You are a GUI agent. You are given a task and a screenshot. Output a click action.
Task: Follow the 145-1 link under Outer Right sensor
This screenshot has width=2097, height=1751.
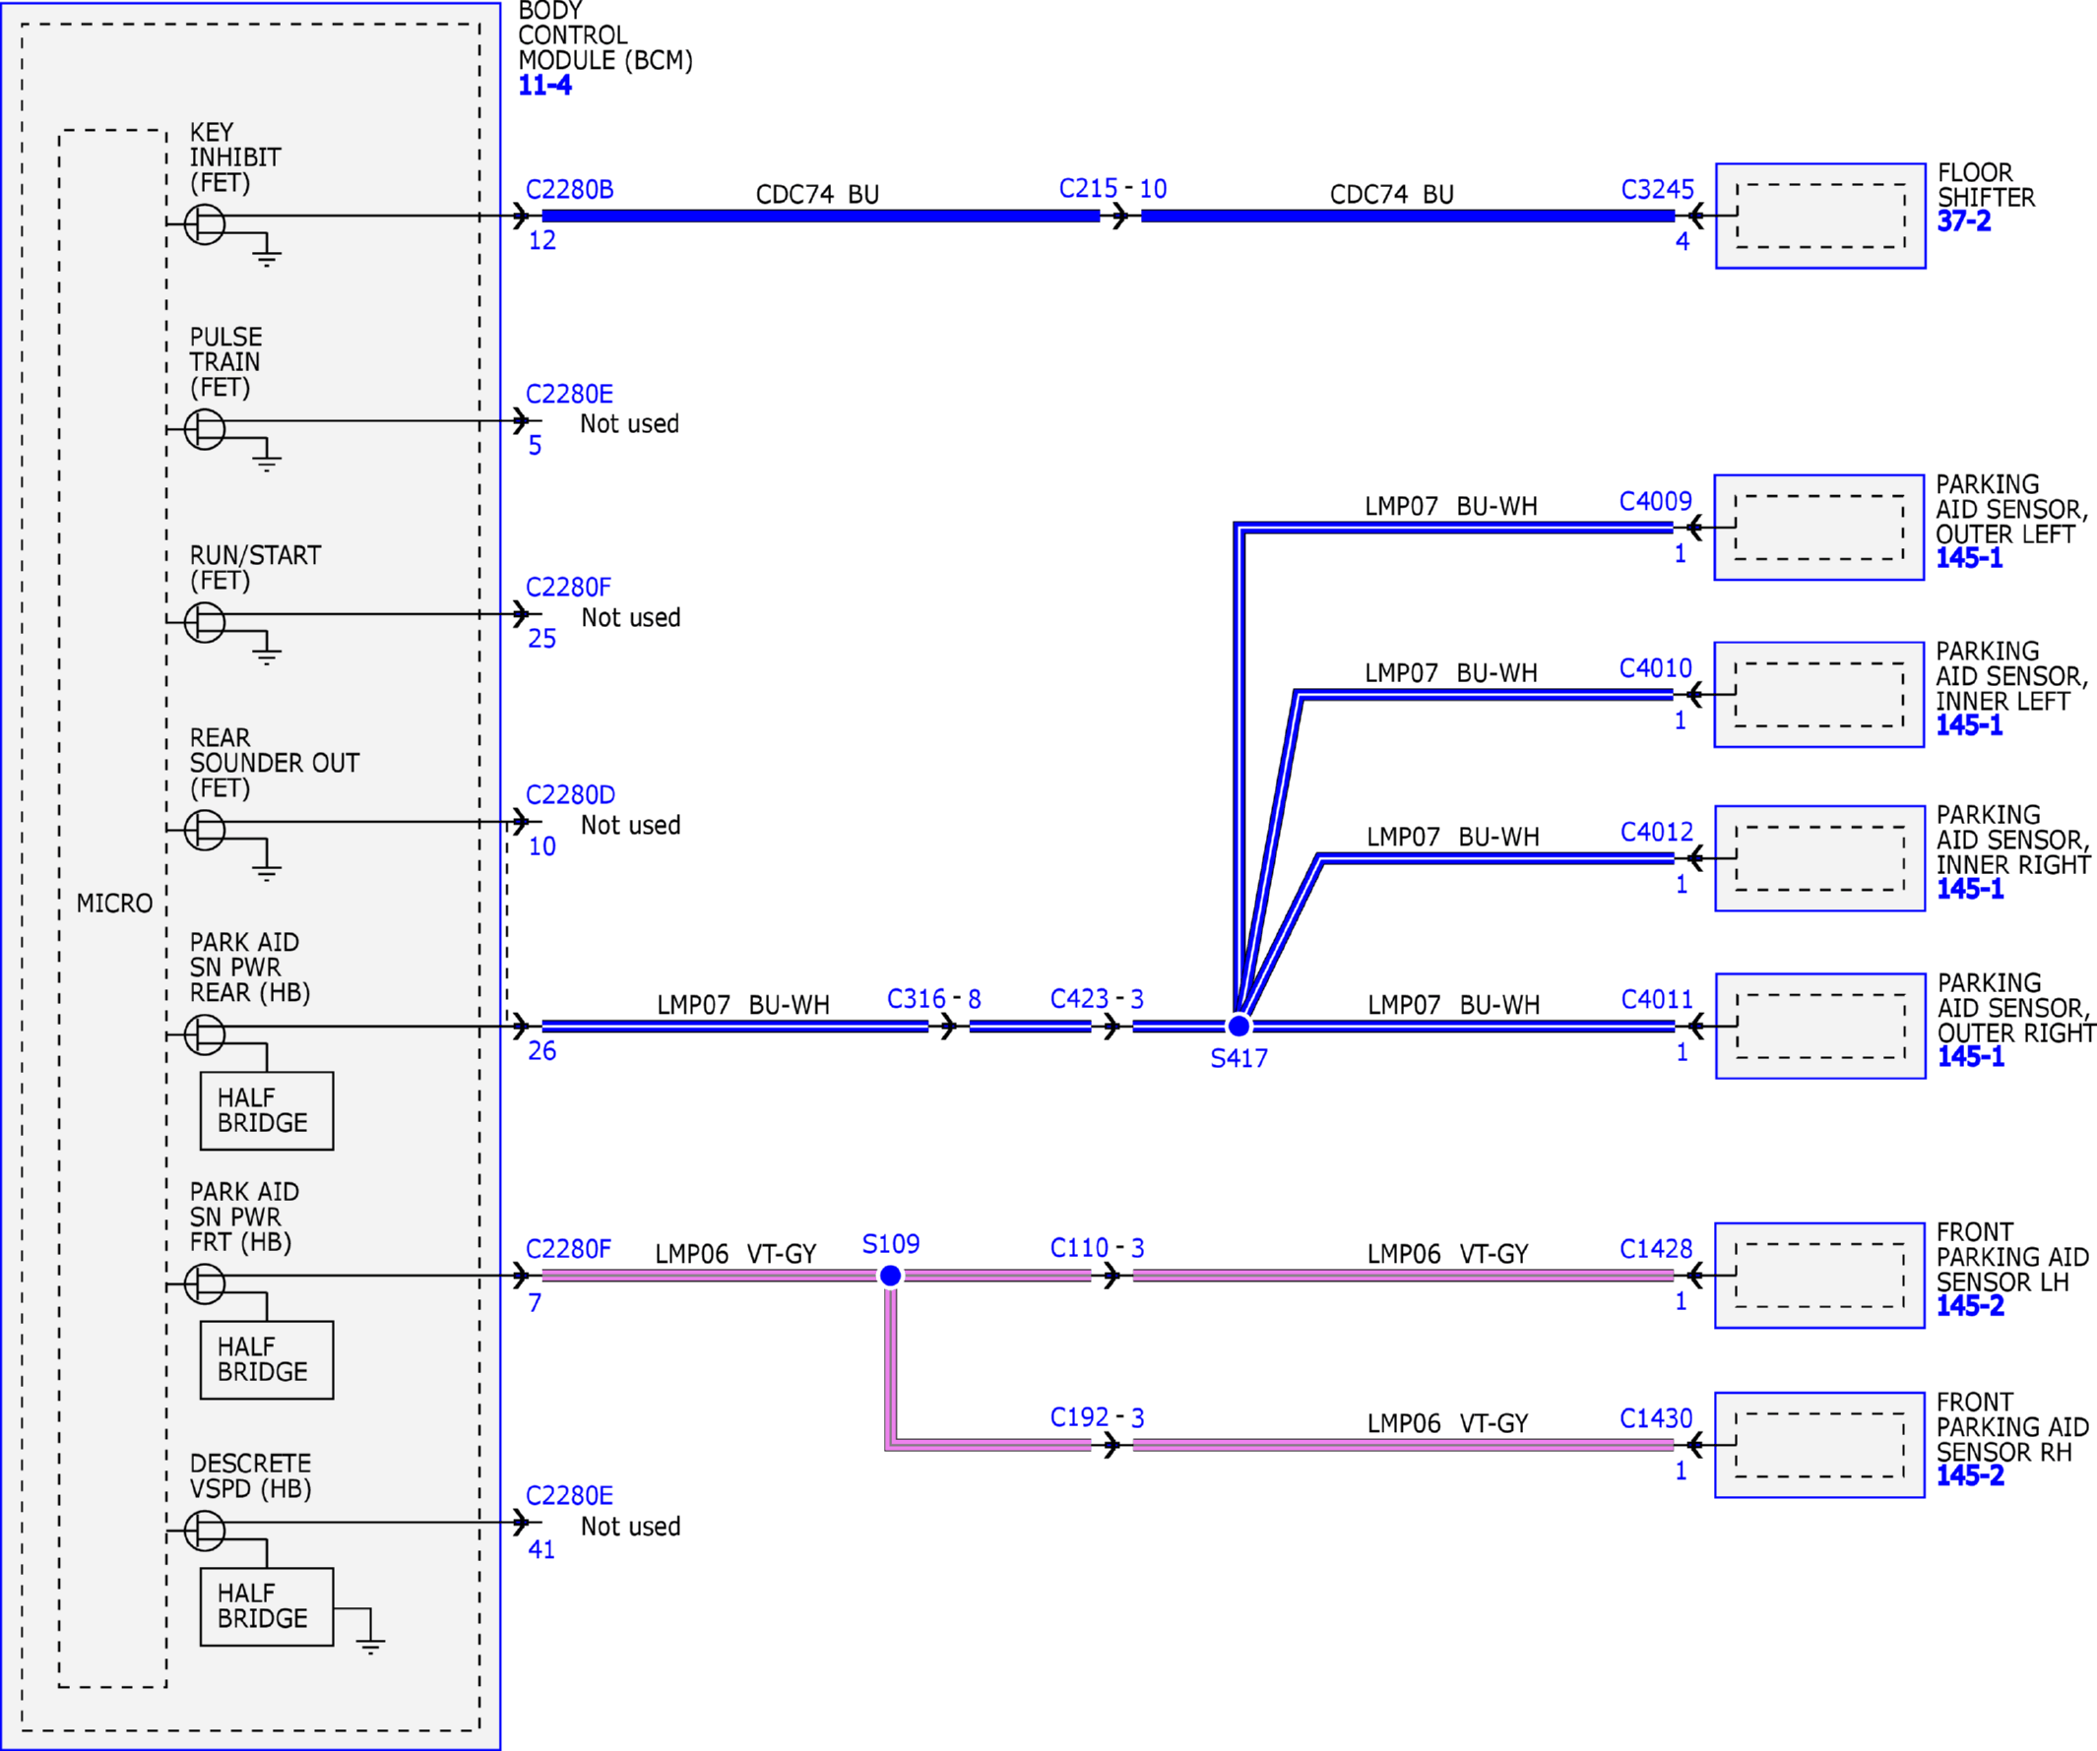pyautogui.click(x=1971, y=1057)
